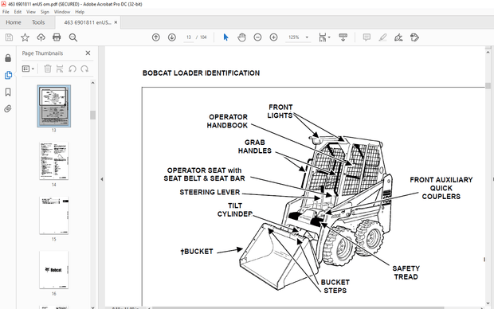Click document scroll up arrow
The height and width of the screenshot is (309, 494).
point(488,53)
